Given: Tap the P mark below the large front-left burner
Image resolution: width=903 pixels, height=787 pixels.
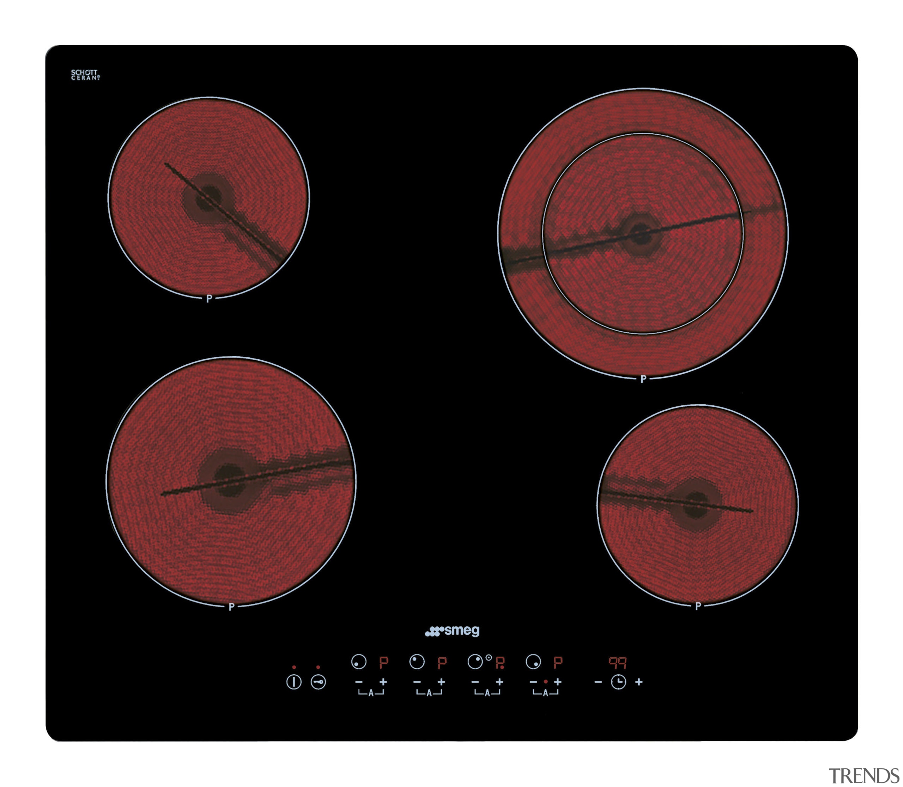Looking at the screenshot, I should tap(231, 607).
